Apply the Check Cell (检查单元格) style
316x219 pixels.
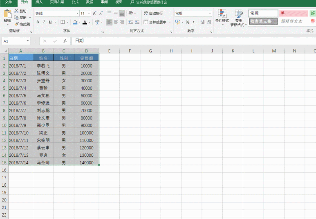click(263, 21)
